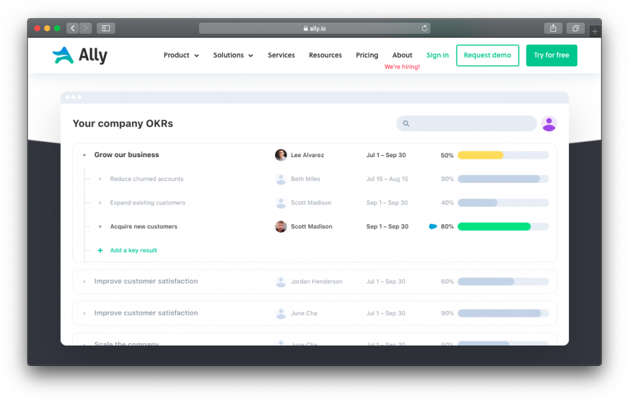Open the Solutions dropdown menu
The width and height of the screenshot is (629, 402).
233,55
